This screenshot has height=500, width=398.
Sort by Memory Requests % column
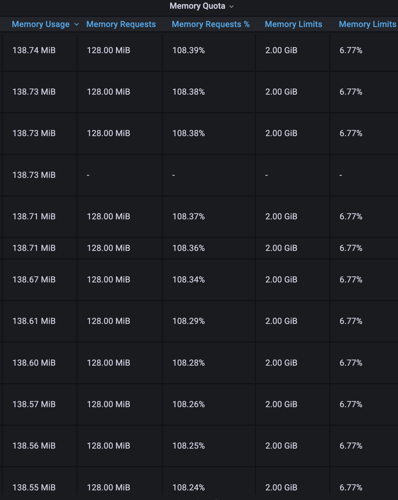point(211,24)
